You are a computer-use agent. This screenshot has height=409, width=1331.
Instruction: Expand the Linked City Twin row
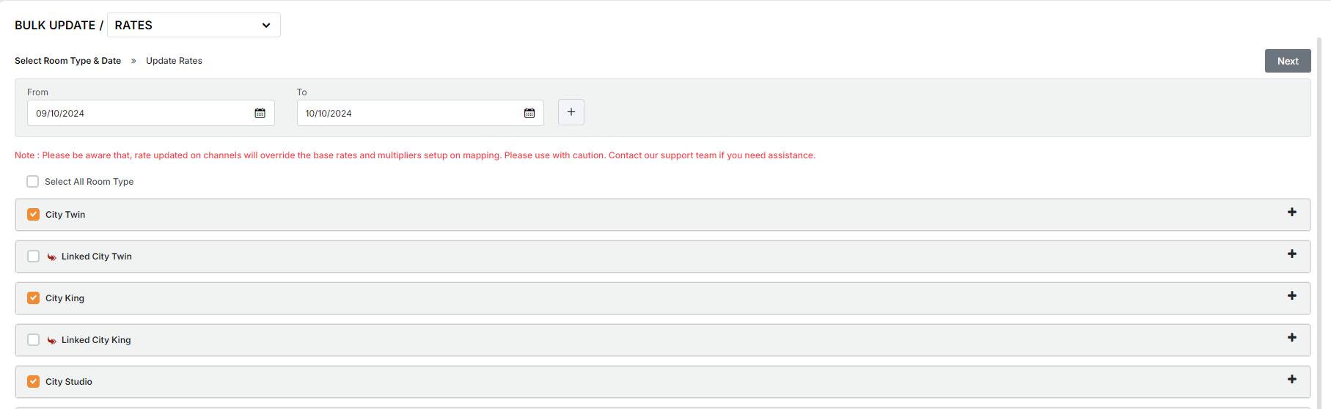1291,254
